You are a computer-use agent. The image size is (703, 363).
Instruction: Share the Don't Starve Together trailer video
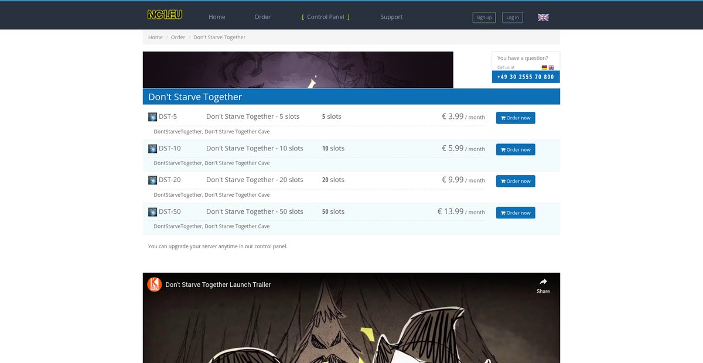pyautogui.click(x=543, y=285)
